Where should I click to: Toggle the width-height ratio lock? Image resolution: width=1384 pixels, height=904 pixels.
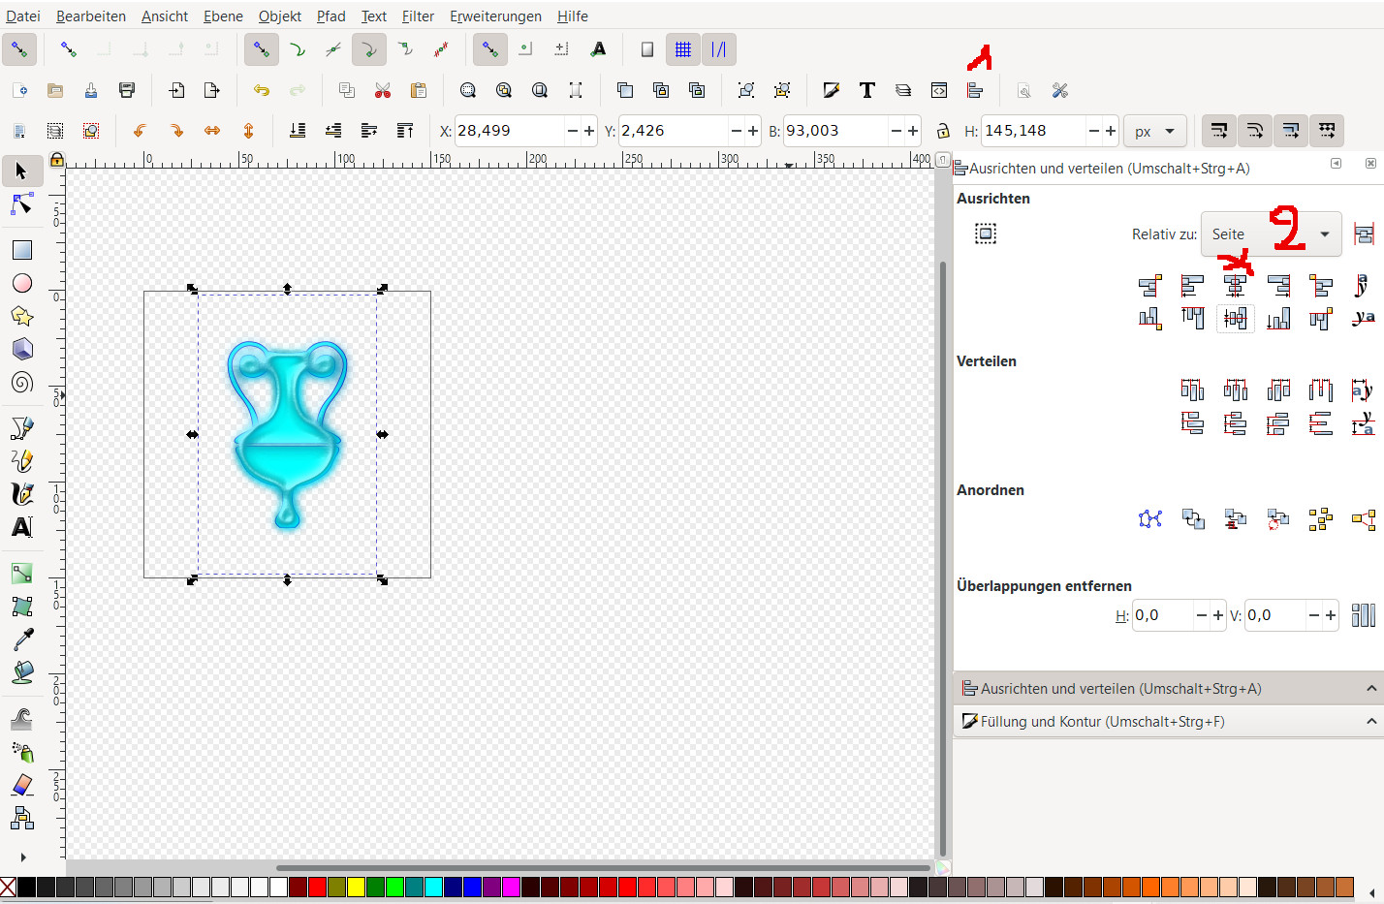pos(942,131)
